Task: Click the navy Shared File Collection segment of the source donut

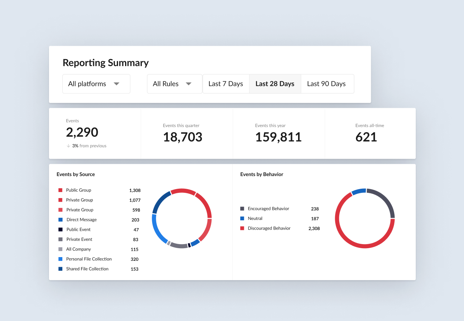Action: tap(160, 201)
